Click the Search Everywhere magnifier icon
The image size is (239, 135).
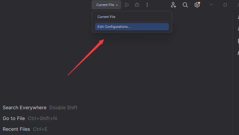185,5
